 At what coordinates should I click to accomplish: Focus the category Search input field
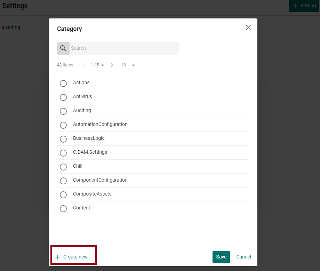click(x=124, y=48)
